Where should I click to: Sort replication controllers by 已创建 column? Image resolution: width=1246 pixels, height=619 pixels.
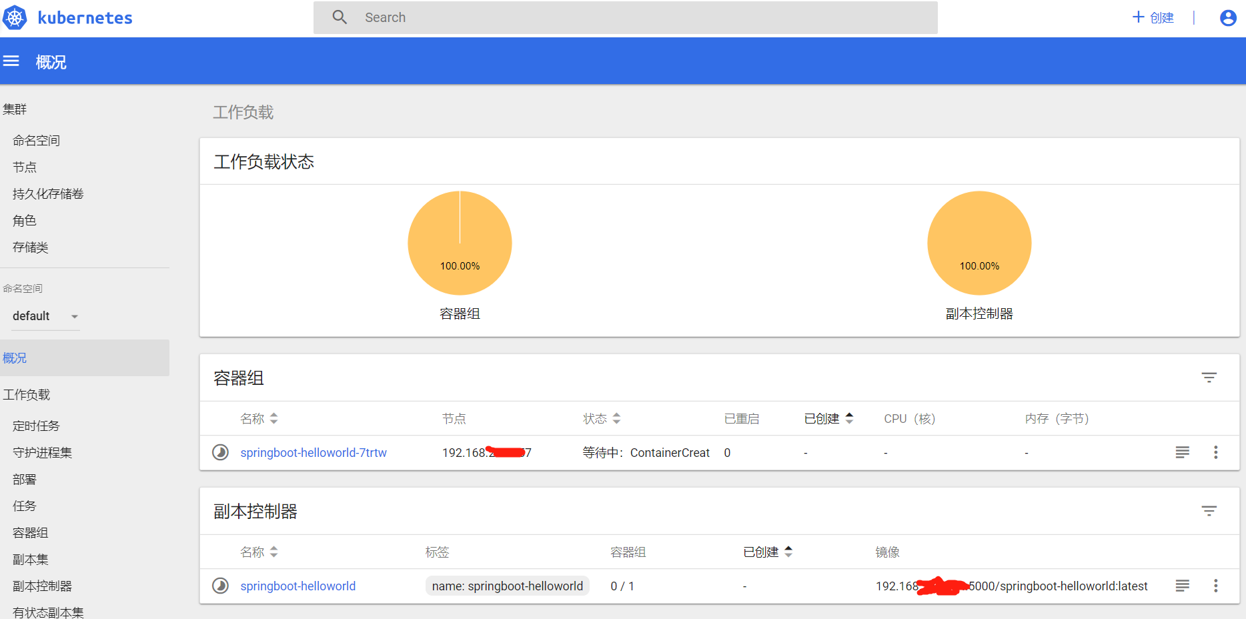[768, 552]
